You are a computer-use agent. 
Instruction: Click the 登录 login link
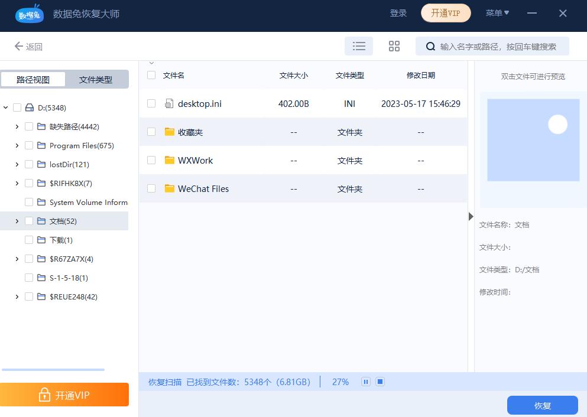click(x=398, y=13)
